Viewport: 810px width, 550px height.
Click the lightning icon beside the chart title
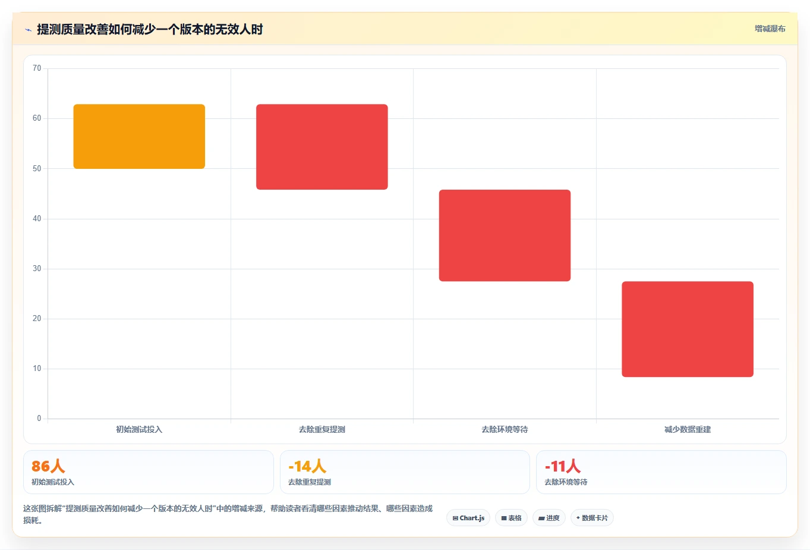tap(28, 30)
